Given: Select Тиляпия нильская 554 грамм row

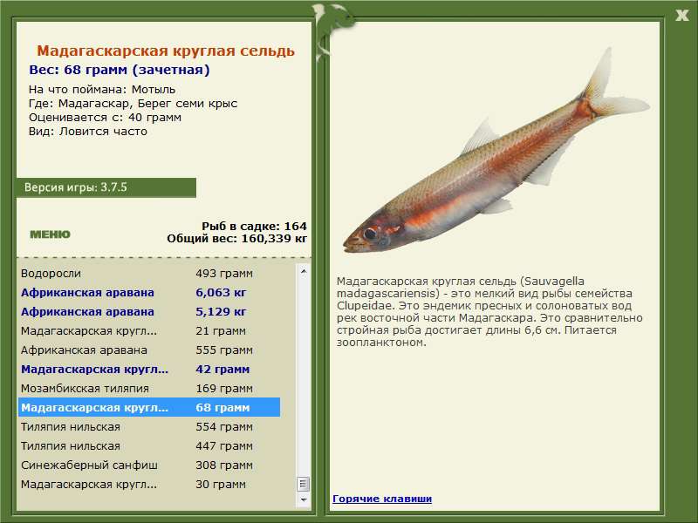Looking at the screenshot, I should pyautogui.click(x=149, y=426).
